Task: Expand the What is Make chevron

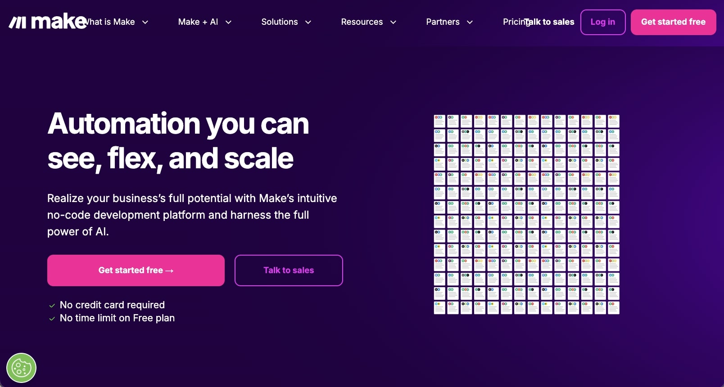Action: pyautogui.click(x=145, y=22)
